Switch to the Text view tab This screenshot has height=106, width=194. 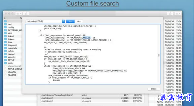70,21
